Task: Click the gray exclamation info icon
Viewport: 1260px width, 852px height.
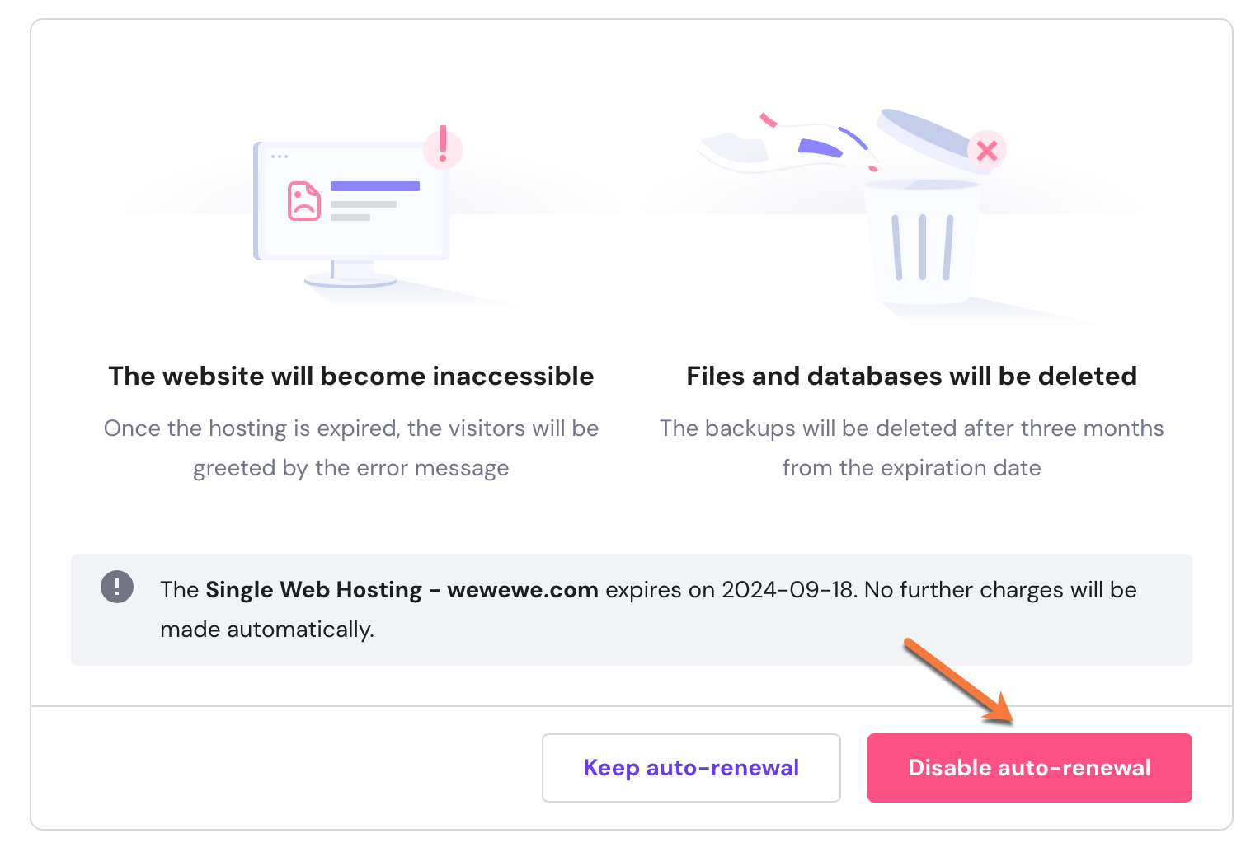Action: [x=117, y=587]
